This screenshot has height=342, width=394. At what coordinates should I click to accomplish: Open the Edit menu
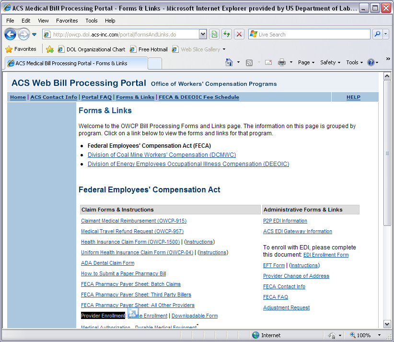[x=26, y=21]
